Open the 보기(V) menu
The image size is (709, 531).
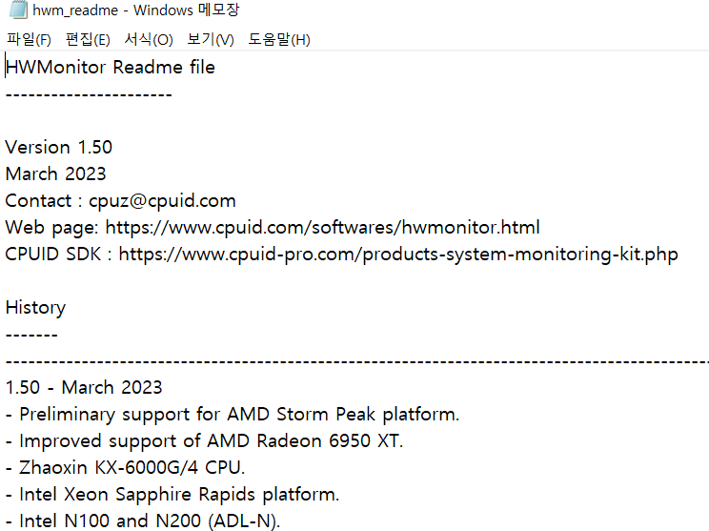coord(211,39)
